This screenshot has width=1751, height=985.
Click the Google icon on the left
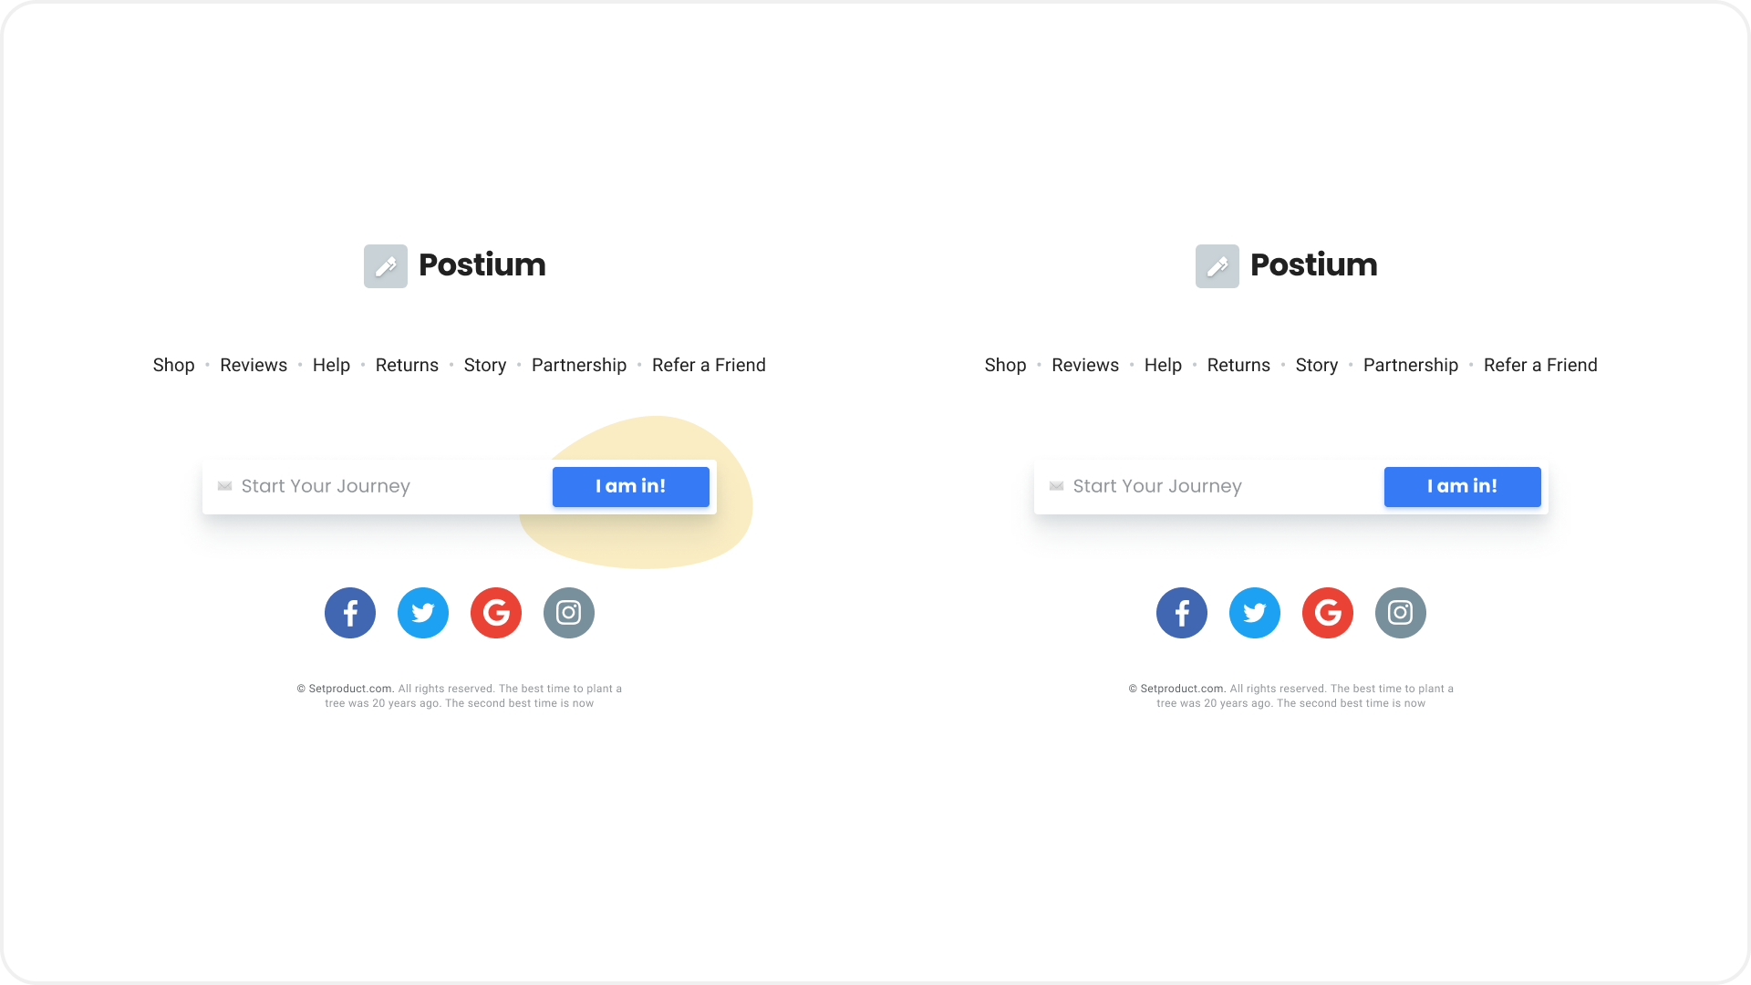495,612
